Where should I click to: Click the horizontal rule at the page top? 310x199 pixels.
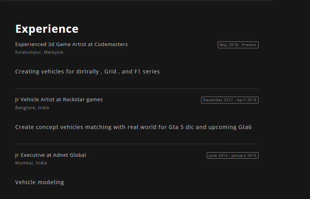pos(136,0)
